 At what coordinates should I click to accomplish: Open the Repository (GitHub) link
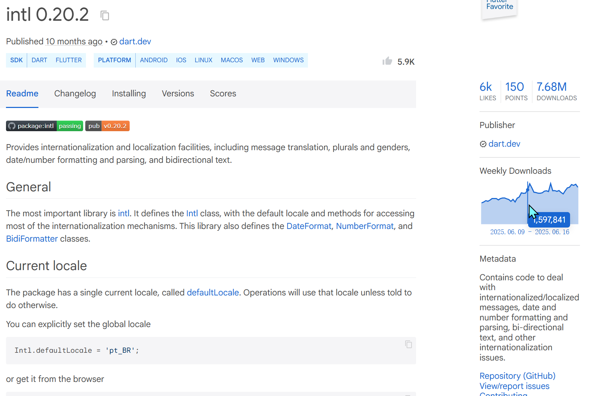[517, 376]
